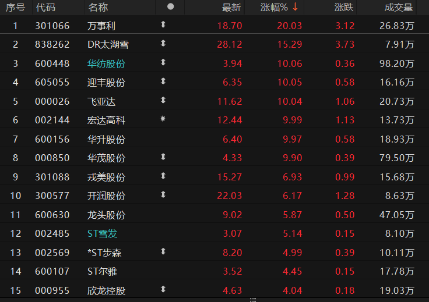Click the marker icon in *ST步森 row

(163, 252)
